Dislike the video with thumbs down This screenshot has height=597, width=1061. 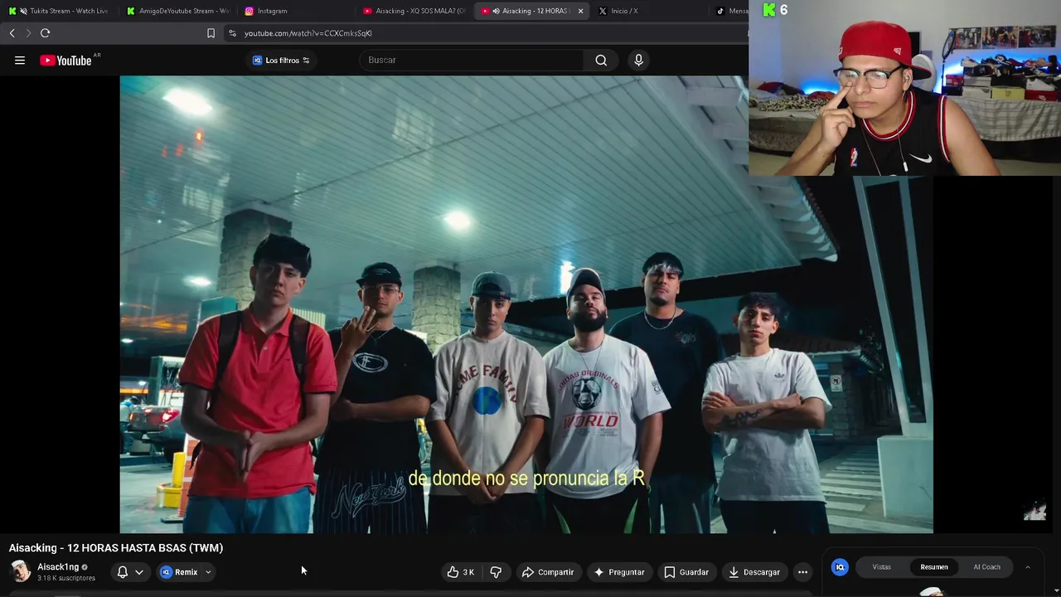[496, 572]
